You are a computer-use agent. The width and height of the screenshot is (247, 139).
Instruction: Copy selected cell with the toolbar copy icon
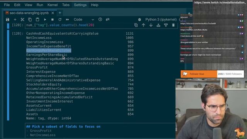[30, 20]
